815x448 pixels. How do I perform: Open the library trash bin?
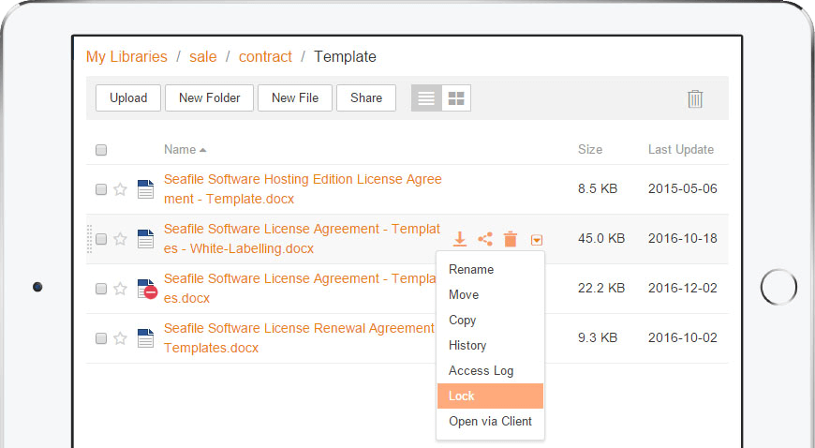[695, 98]
